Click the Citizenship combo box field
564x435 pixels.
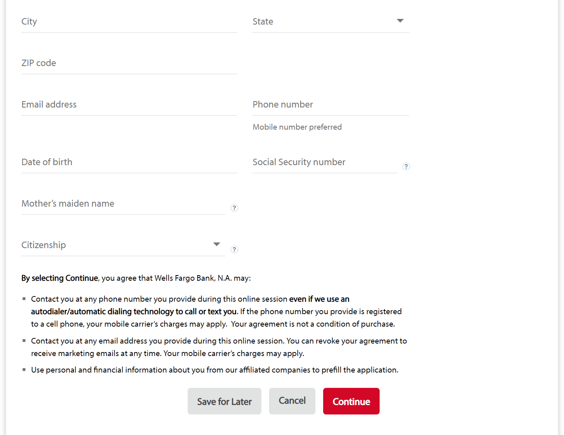pos(117,245)
